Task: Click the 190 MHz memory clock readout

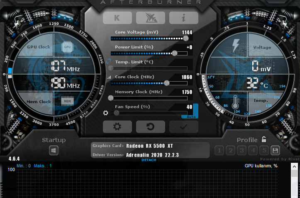Action: click(x=65, y=83)
